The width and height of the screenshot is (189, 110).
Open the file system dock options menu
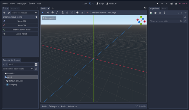click(38, 60)
